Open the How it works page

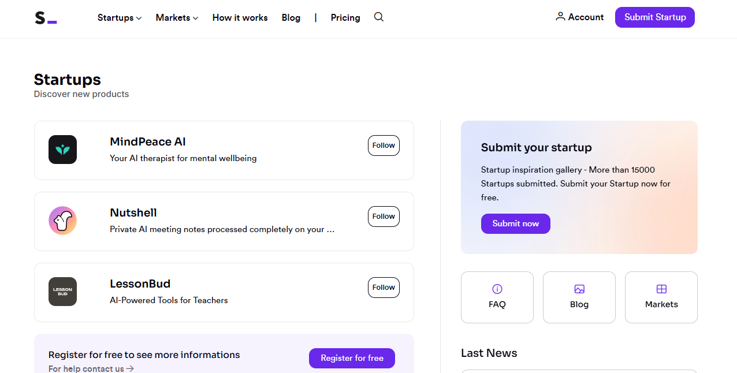coord(240,18)
